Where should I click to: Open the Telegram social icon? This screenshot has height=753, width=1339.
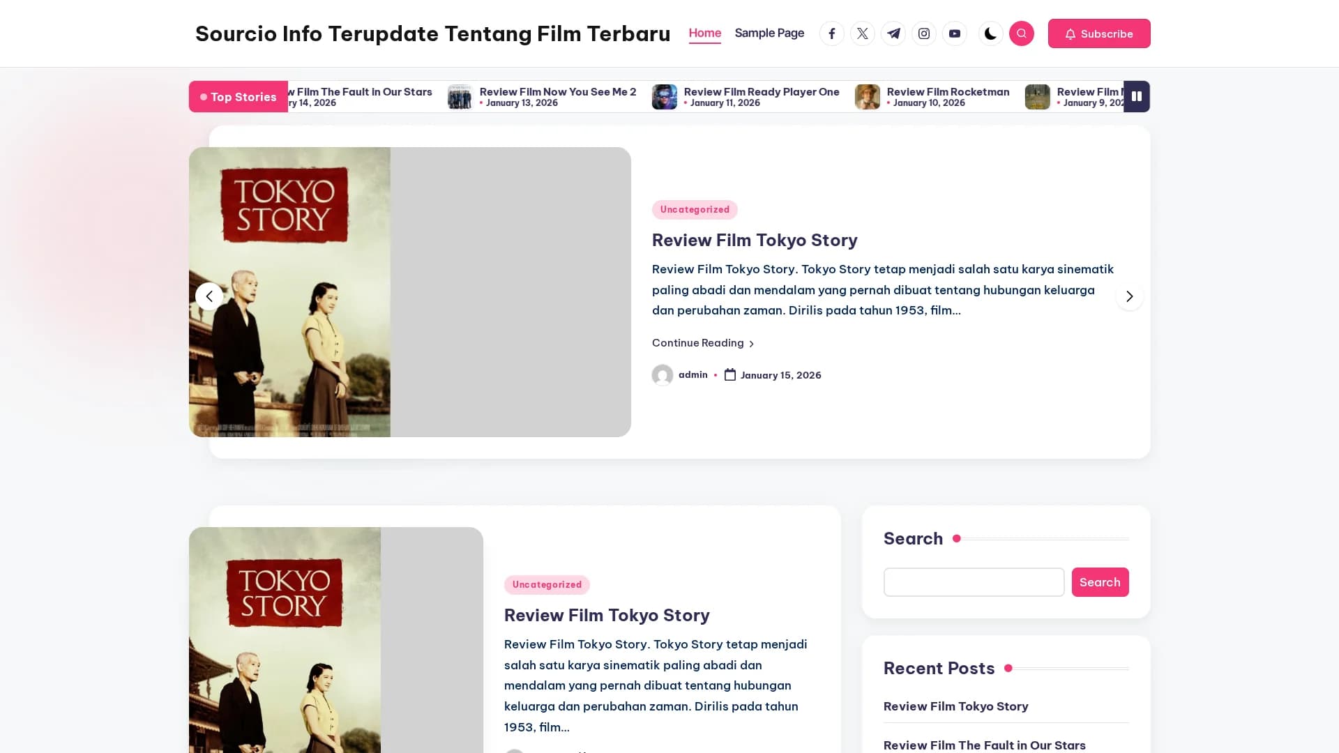tap(893, 33)
